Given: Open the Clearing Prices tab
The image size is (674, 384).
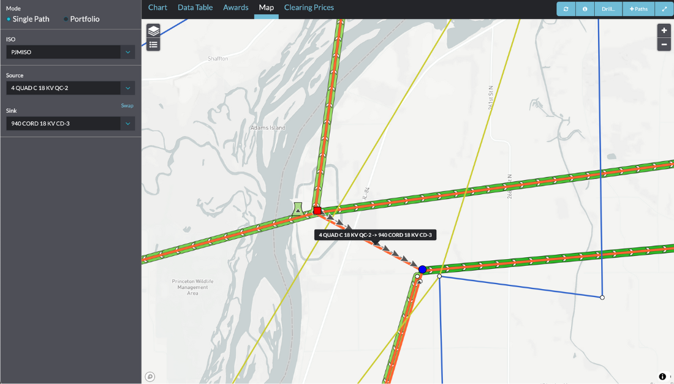Looking at the screenshot, I should click(309, 7).
